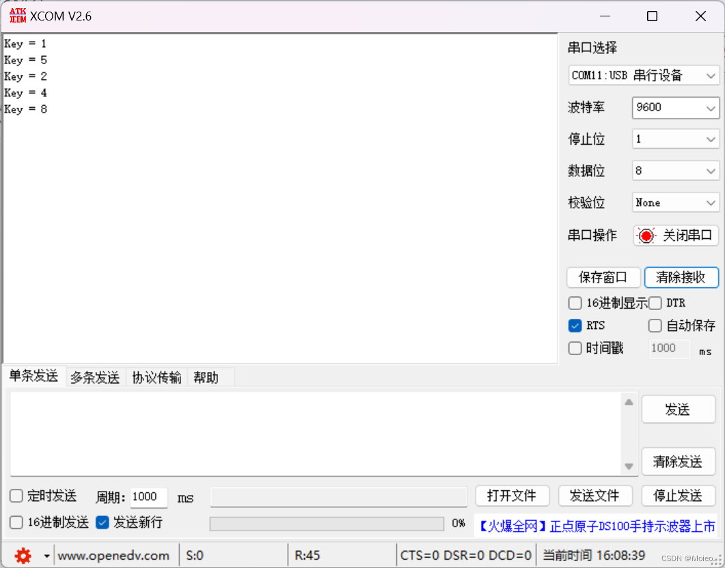
Task: Open the COM11 serial port dropdown
Action: (x=643, y=75)
